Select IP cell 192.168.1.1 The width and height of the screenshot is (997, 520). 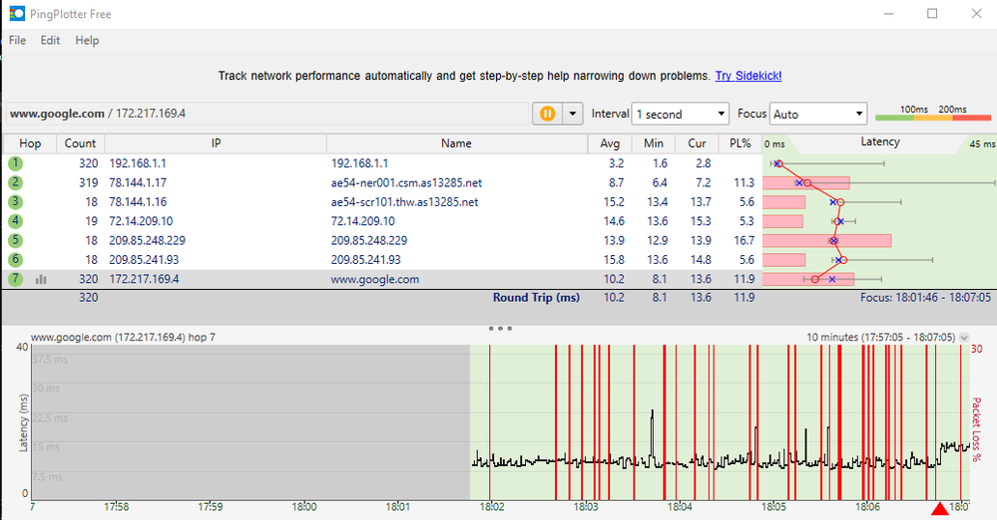coord(138,163)
